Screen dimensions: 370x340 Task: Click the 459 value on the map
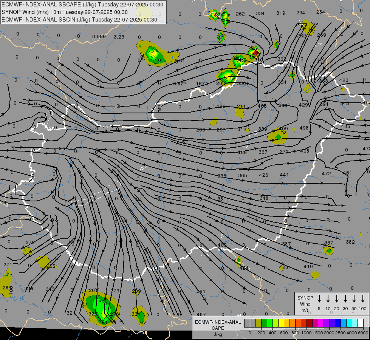[x=242, y=152]
